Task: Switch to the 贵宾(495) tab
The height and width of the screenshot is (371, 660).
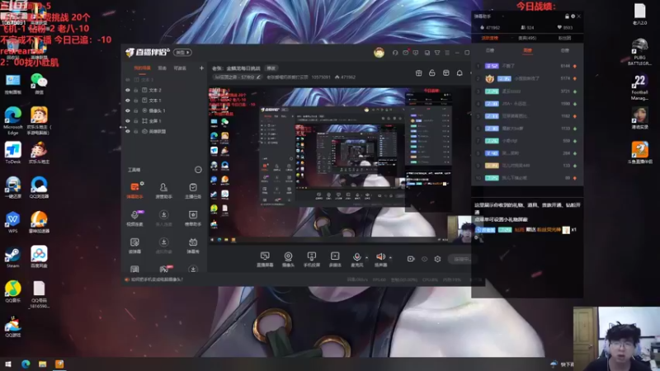Action: coord(527,38)
